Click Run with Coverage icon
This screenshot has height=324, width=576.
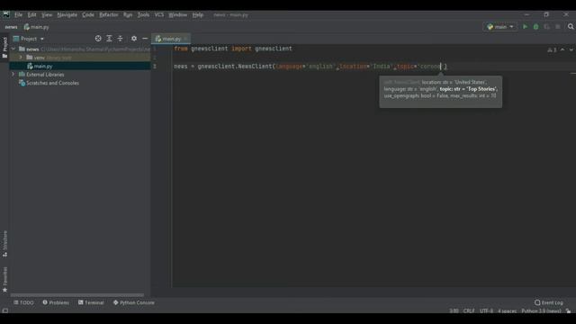547,26
